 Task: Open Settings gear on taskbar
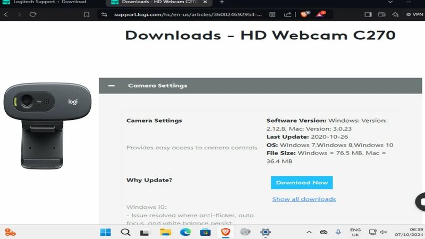265,232
